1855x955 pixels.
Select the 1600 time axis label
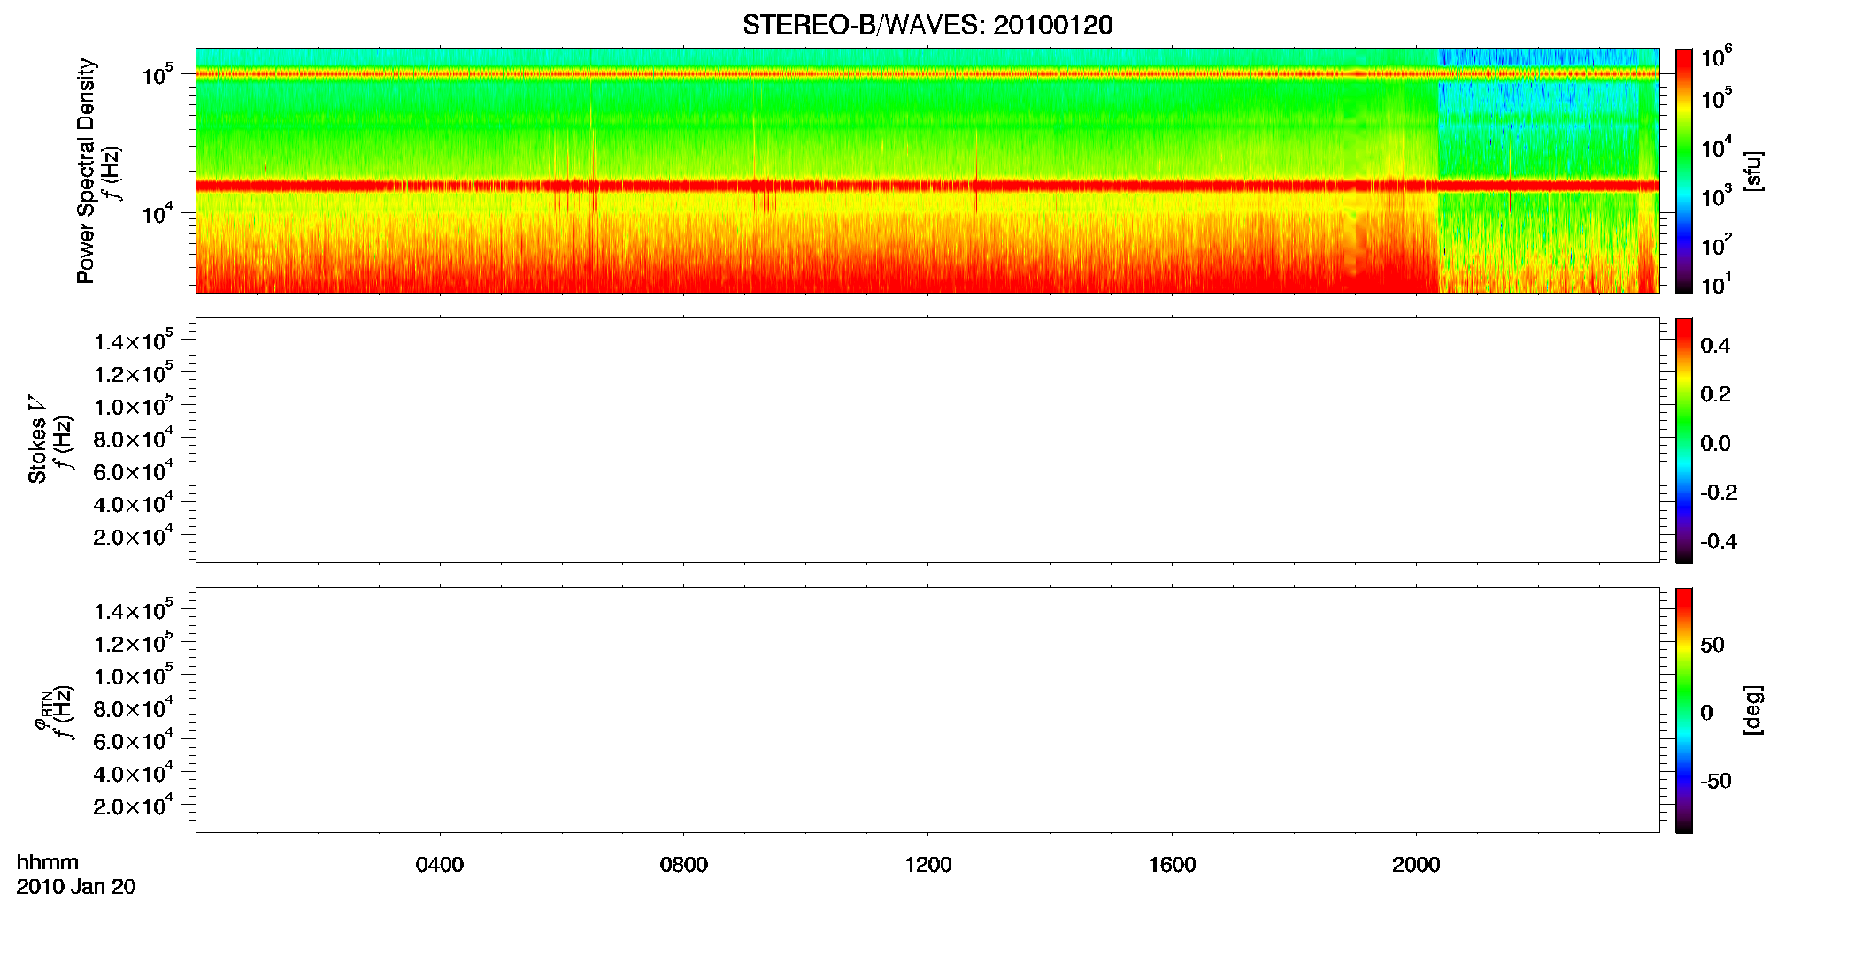pyautogui.click(x=1172, y=865)
